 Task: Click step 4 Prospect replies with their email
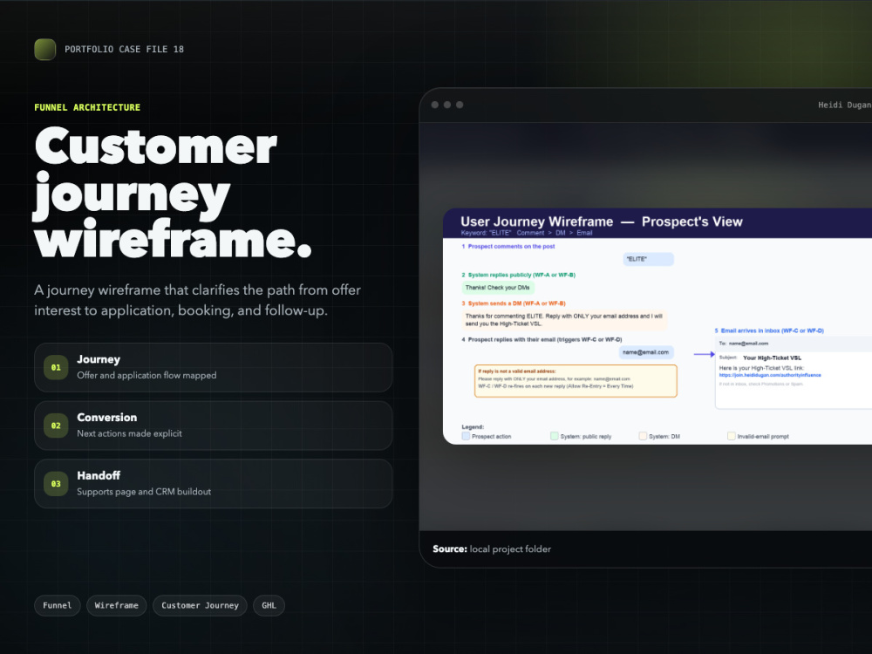pyautogui.click(x=542, y=339)
